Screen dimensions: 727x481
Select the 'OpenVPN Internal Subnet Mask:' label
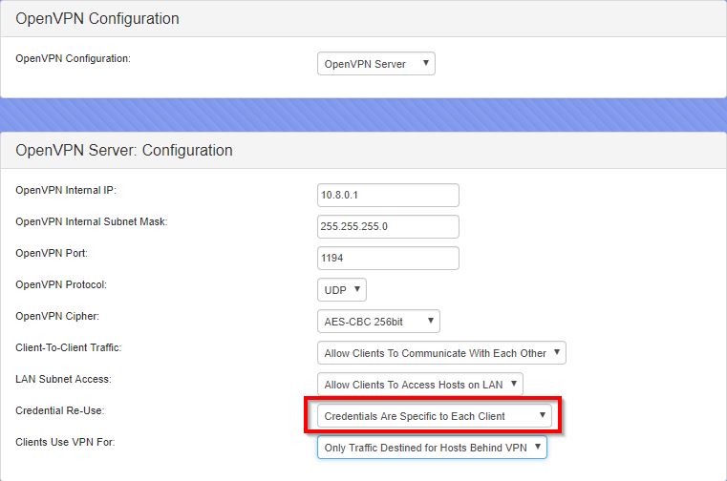coord(92,221)
